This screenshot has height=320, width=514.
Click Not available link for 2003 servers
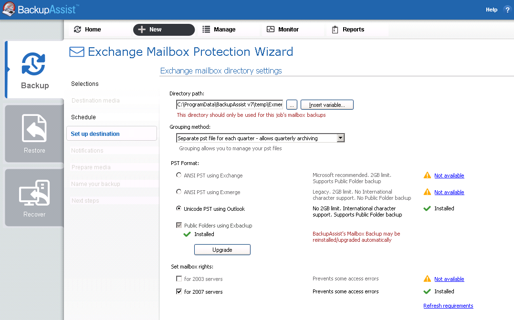pos(449,279)
